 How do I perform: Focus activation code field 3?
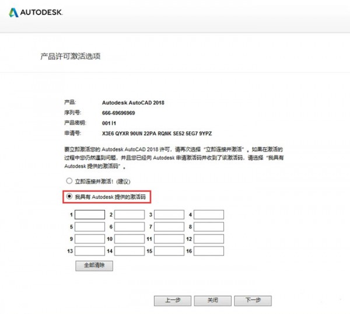click(169, 215)
